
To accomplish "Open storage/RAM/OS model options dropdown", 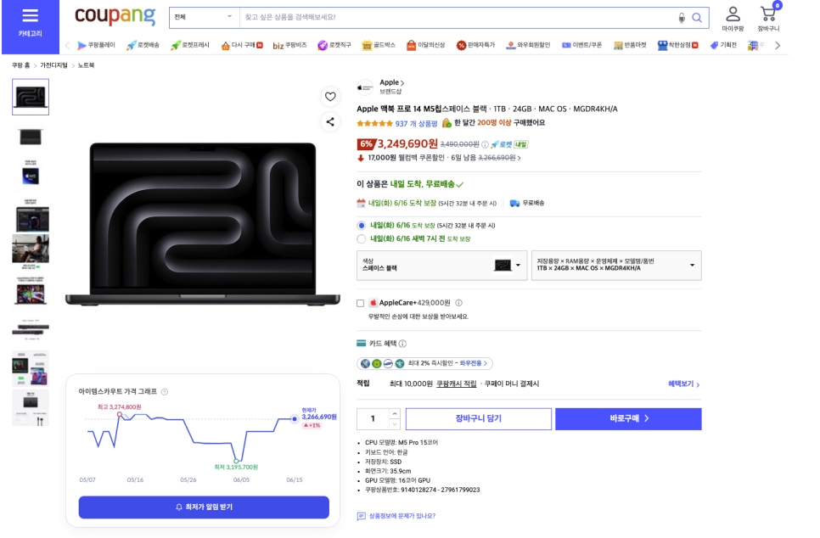I will coord(616,265).
